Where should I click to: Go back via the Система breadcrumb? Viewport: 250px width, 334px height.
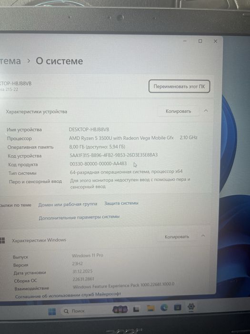(x=10, y=61)
